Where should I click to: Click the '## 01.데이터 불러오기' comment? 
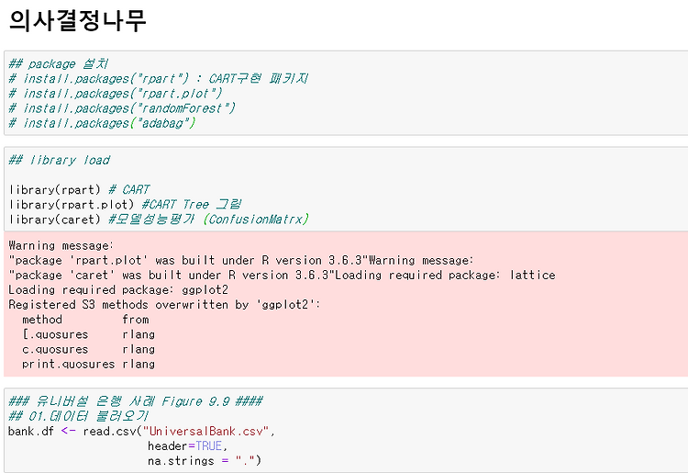click(79, 416)
